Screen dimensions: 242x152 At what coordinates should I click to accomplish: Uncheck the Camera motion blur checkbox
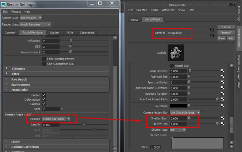(44, 104)
